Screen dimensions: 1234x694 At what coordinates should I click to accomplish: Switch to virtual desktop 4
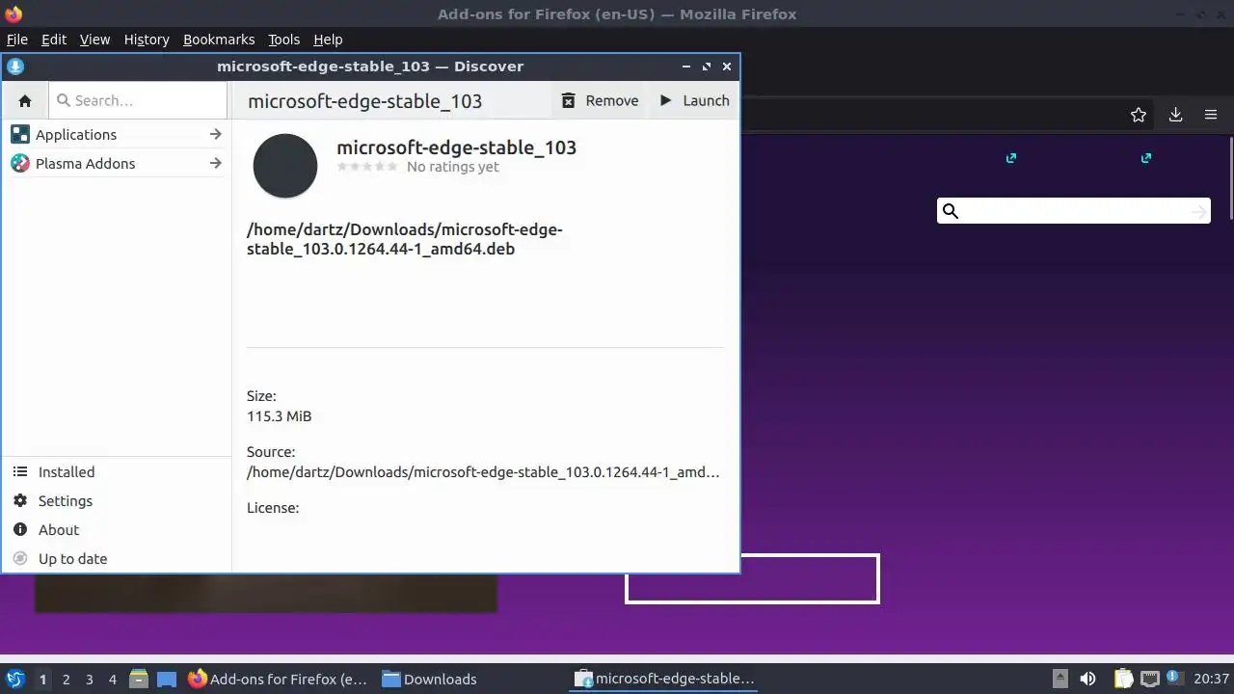click(x=112, y=680)
